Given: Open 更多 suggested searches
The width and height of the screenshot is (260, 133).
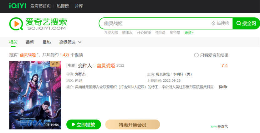Looking at the screenshot, I should pyautogui.click(x=189, y=32).
